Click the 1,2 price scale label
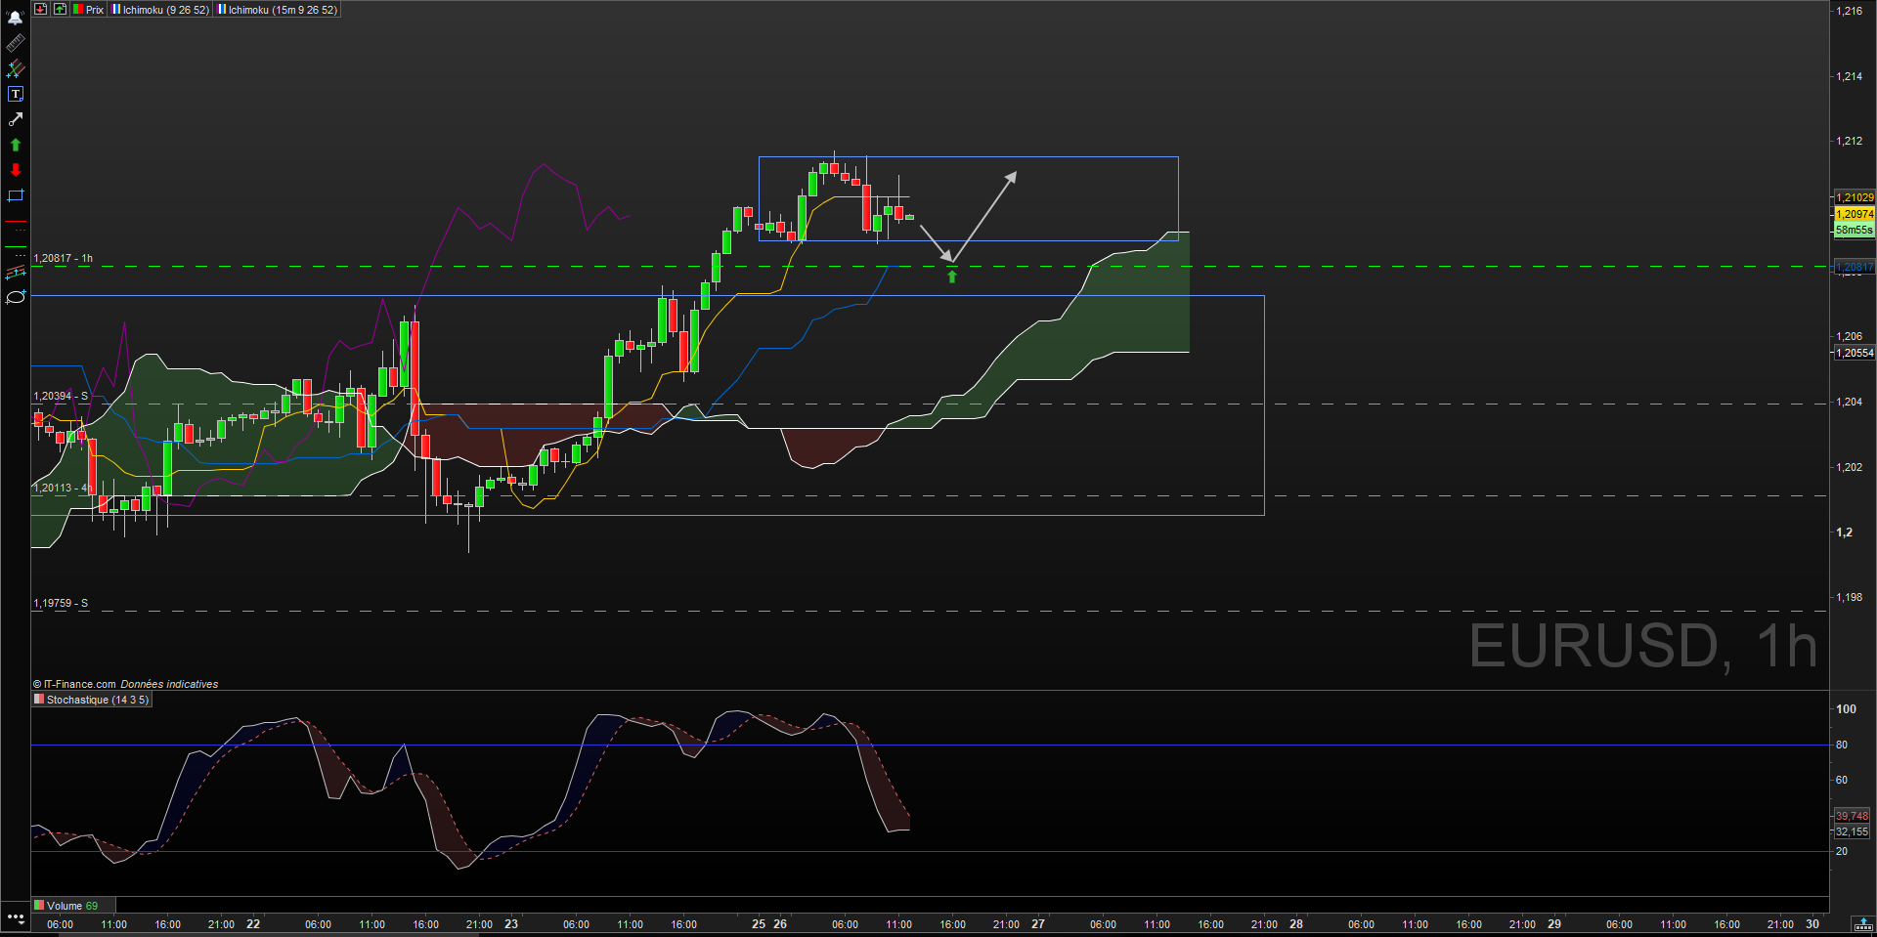 [1844, 532]
